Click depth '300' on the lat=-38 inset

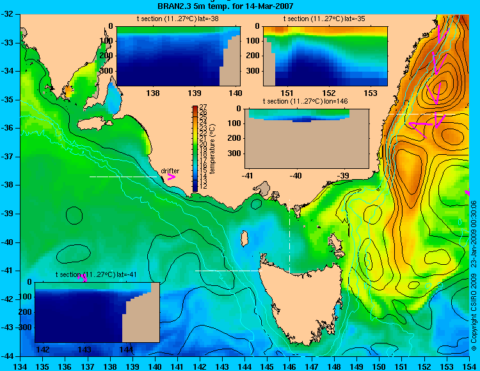108,71
